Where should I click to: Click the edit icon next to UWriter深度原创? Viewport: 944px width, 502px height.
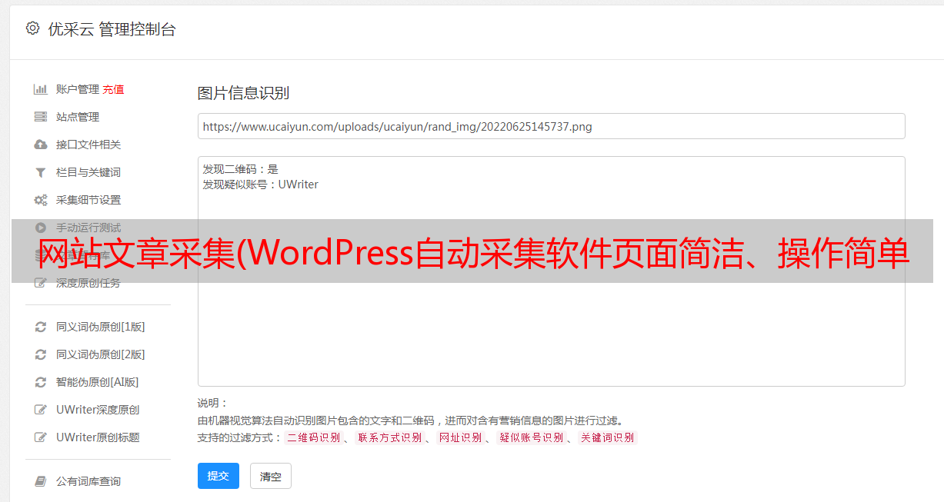coord(41,410)
